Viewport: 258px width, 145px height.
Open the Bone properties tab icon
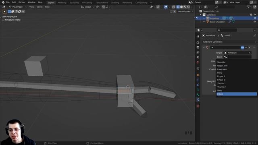point(198,95)
